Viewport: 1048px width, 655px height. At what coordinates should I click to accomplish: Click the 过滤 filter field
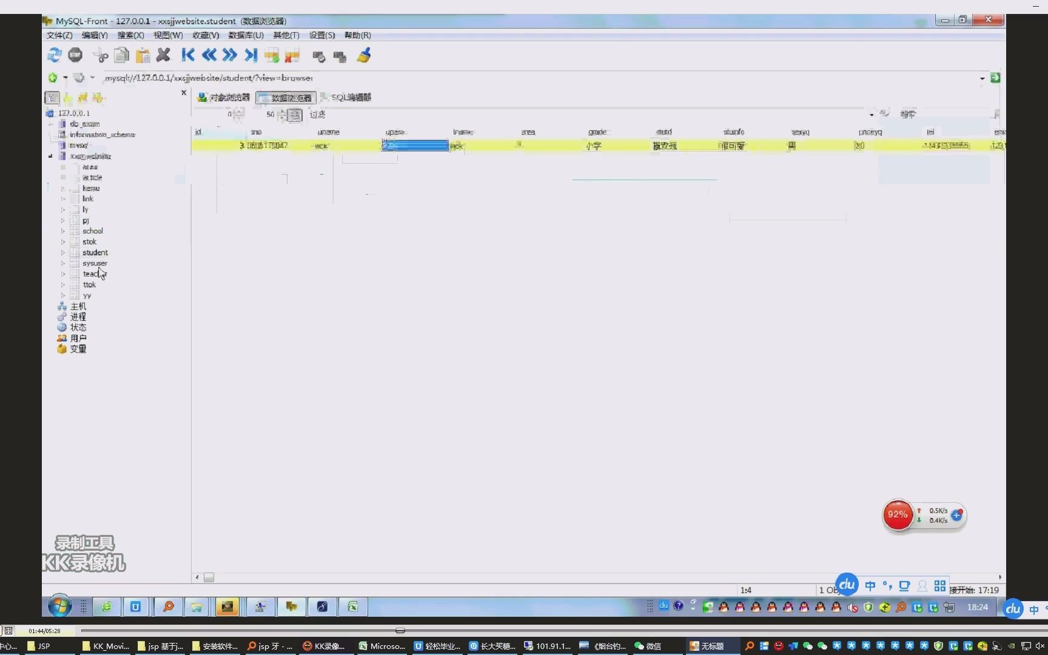[x=588, y=114]
